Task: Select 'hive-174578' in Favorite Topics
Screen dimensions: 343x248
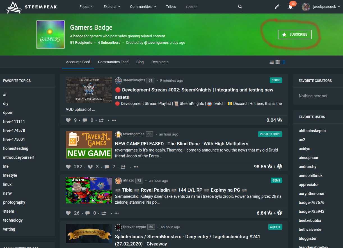Action: point(14,130)
